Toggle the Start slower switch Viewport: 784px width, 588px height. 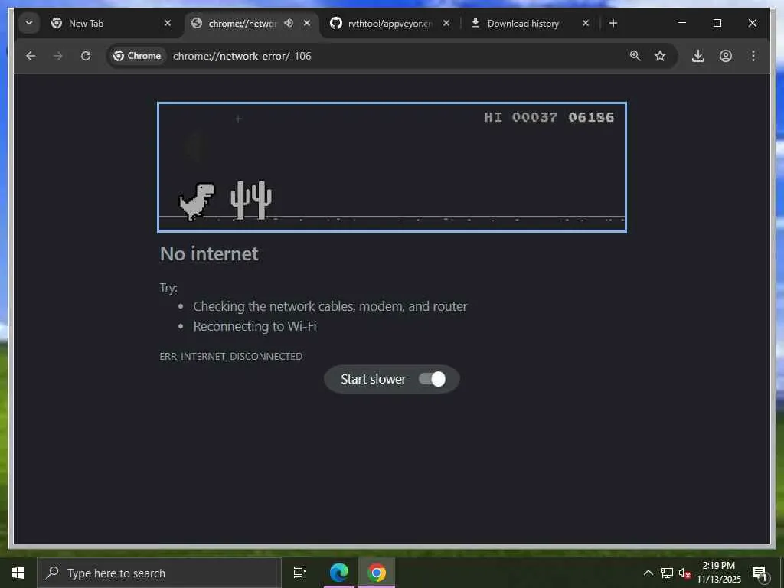pyautogui.click(x=432, y=379)
